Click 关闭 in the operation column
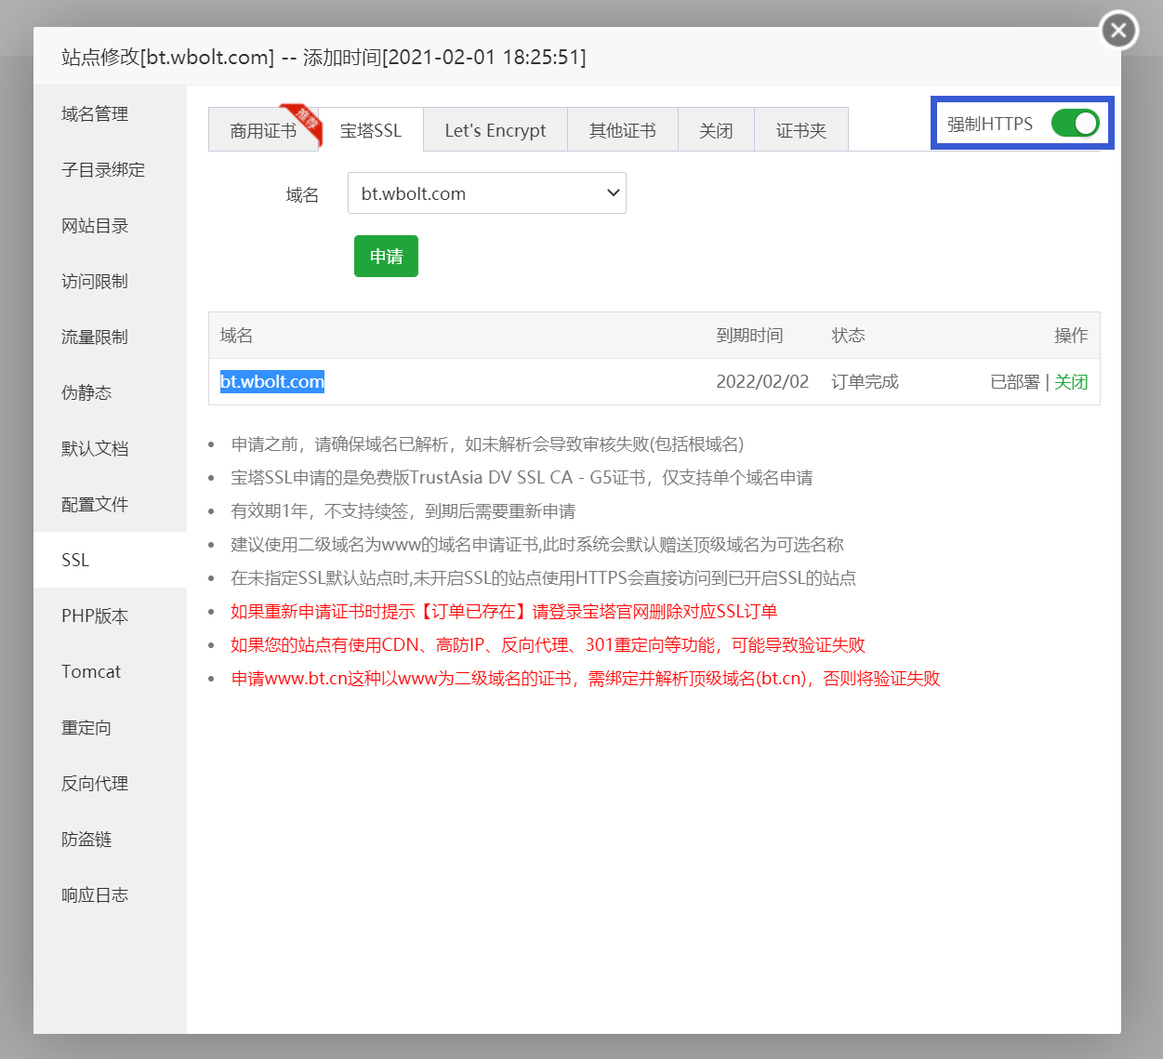The width and height of the screenshot is (1163, 1059). coord(1071,381)
